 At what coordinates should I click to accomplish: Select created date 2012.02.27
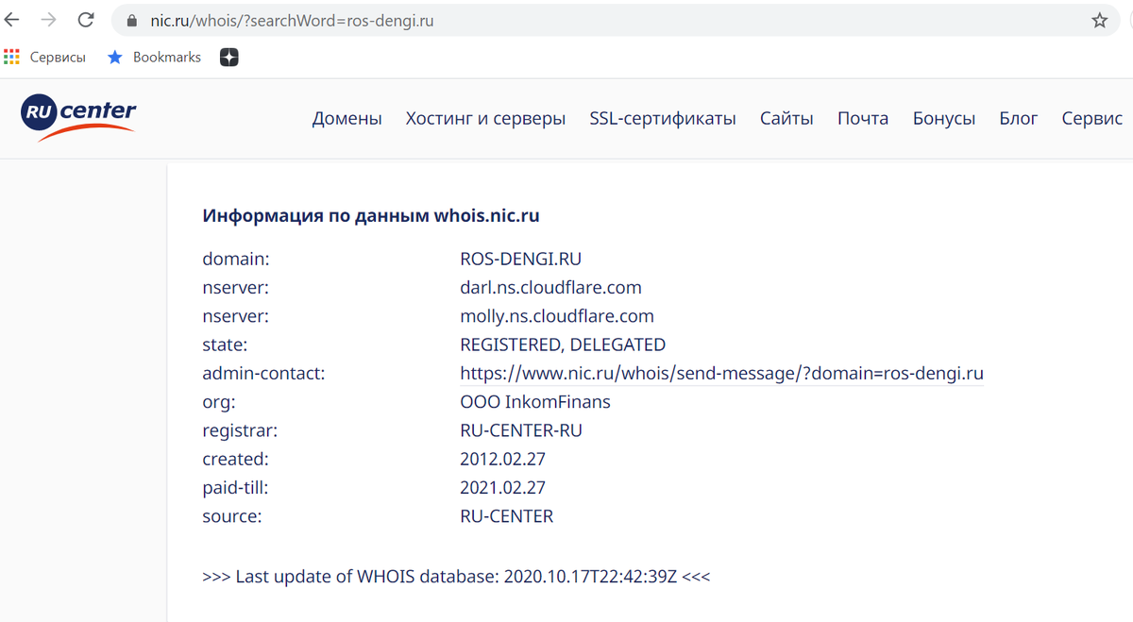[503, 460]
